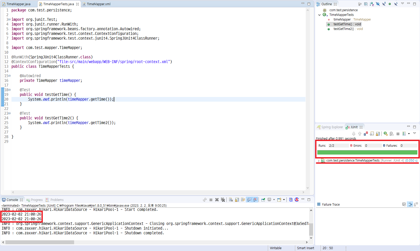Remove launch with single X icon

[x=217, y=200]
